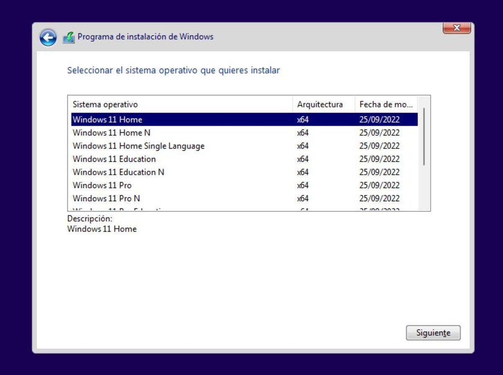
Task: Click the Windows installer icon in title bar
Action: (x=68, y=36)
